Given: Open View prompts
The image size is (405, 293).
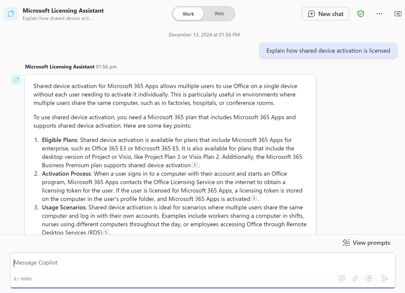Looking at the screenshot, I should pos(366,243).
